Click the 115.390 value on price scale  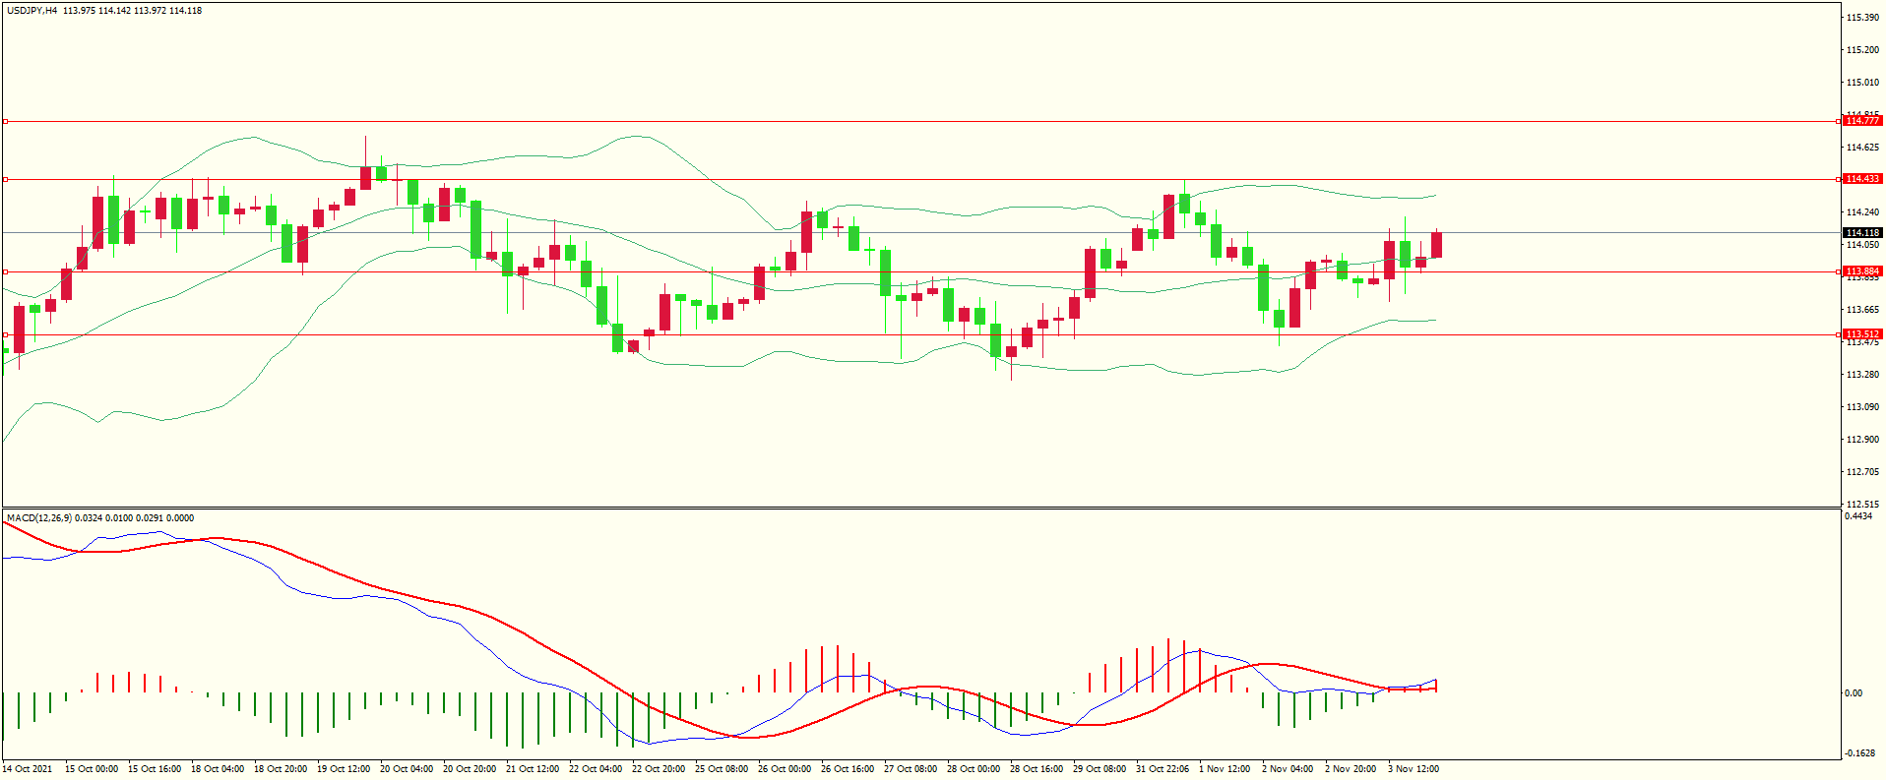pos(1862,18)
